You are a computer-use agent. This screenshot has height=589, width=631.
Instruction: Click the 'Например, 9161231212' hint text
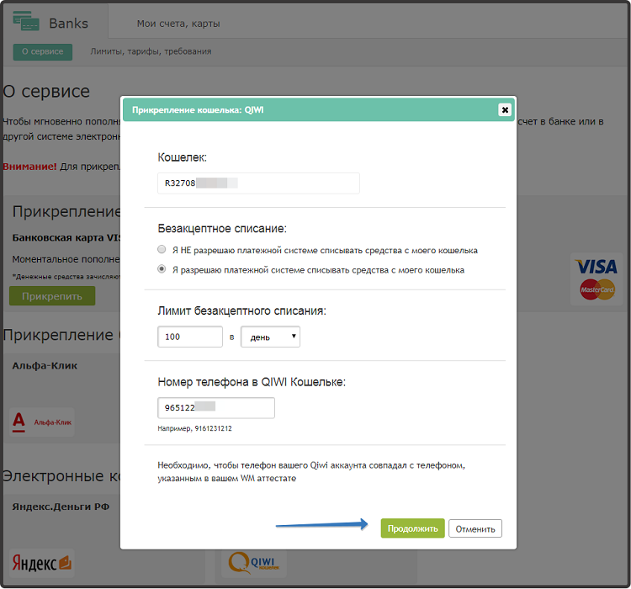[195, 428]
